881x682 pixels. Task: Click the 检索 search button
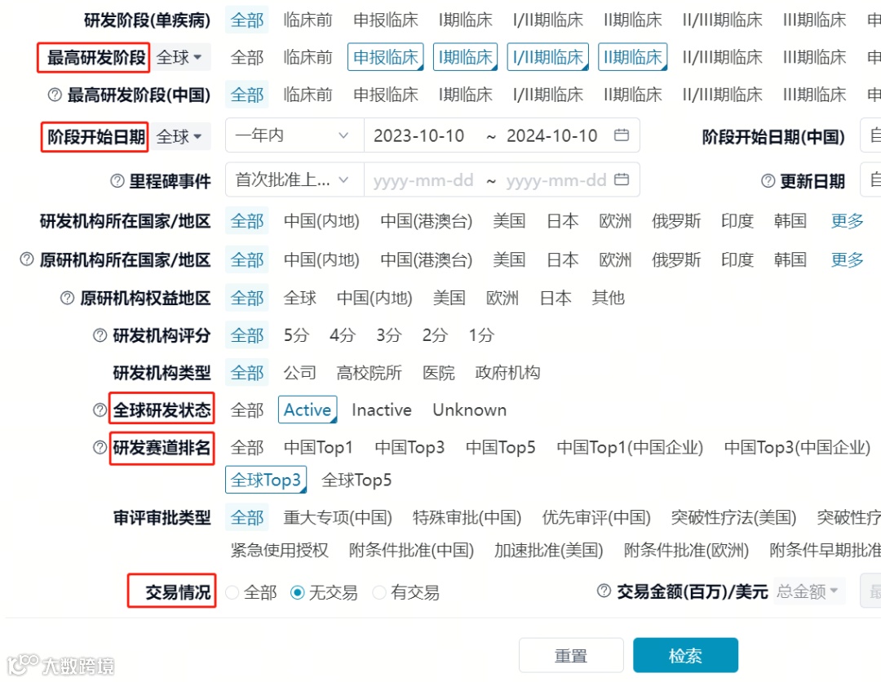[685, 655]
